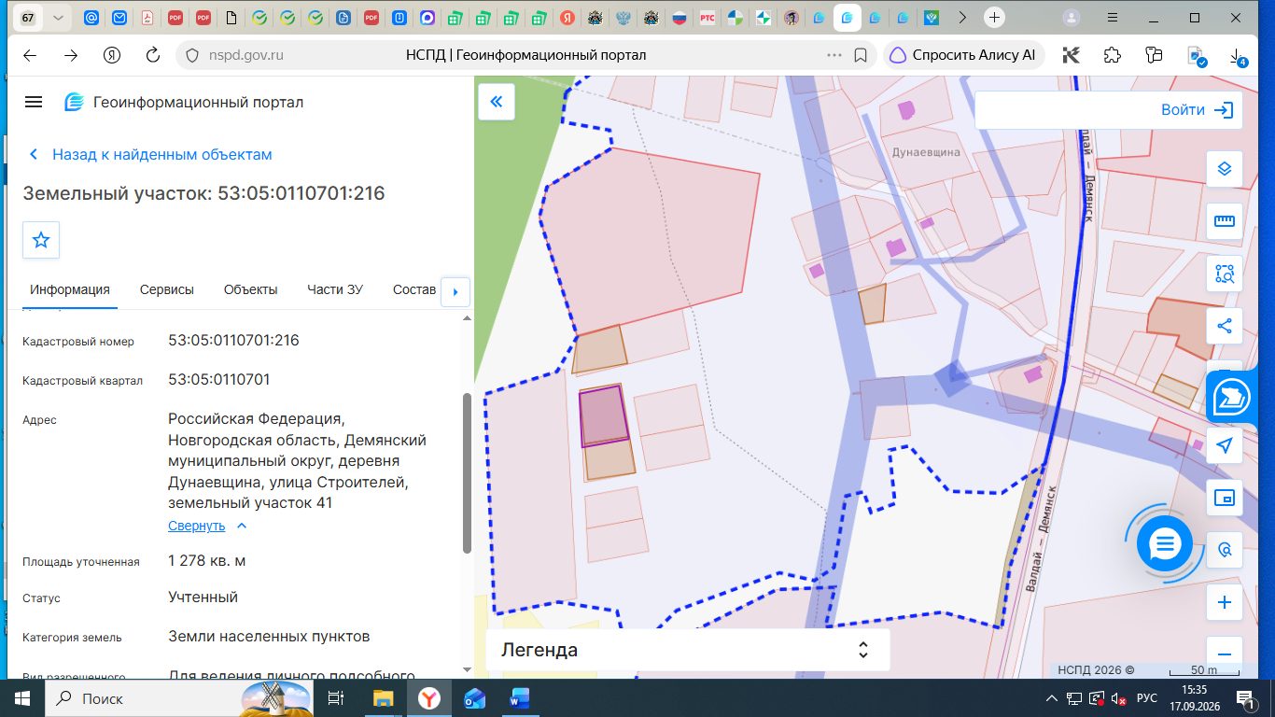Open the blue map side widget

click(1234, 397)
